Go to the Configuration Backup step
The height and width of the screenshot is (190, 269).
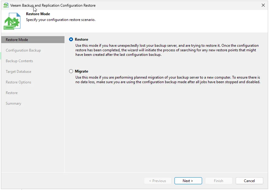click(23, 50)
